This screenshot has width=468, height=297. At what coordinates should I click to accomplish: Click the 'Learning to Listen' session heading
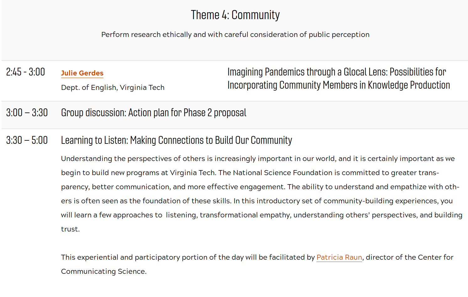176,140
